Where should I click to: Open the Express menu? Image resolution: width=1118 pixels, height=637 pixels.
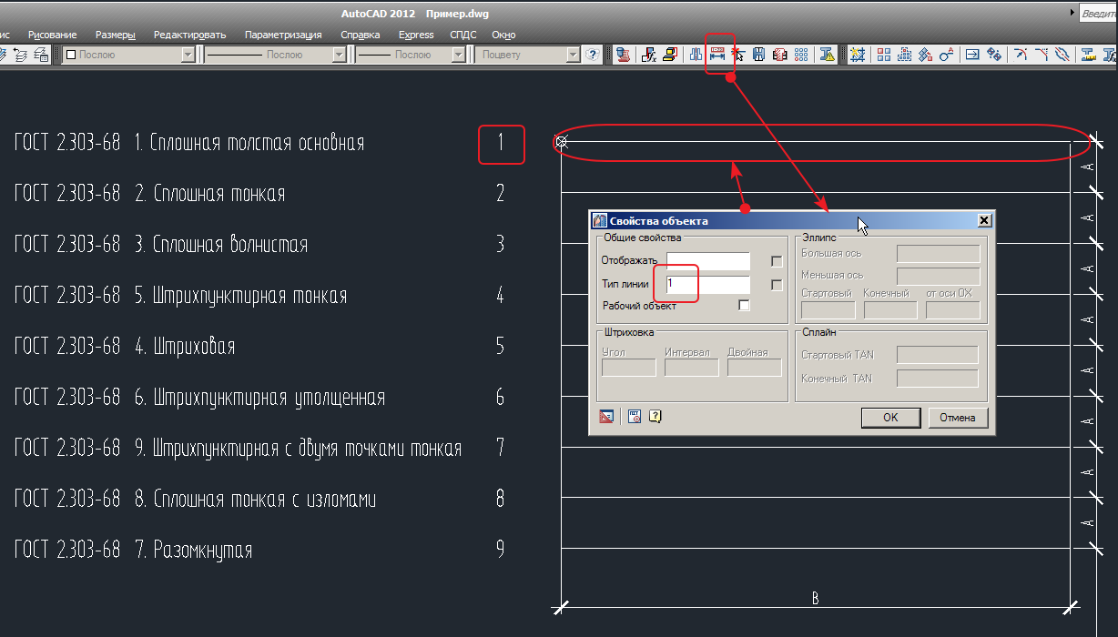click(x=416, y=35)
